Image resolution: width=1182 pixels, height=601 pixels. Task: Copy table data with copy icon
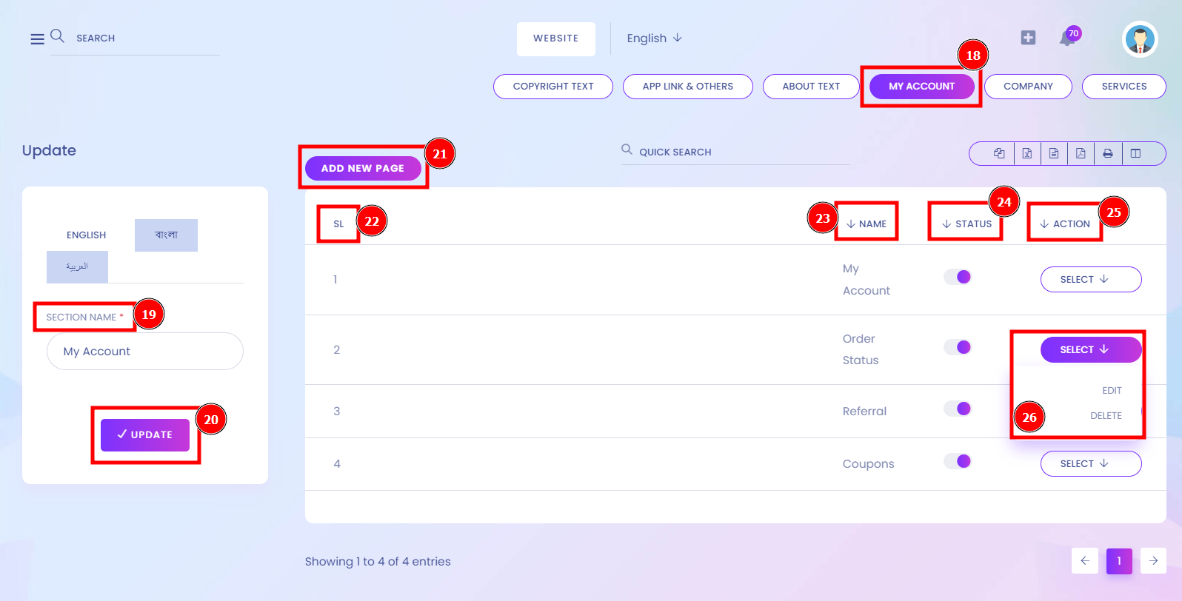click(x=999, y=153)
